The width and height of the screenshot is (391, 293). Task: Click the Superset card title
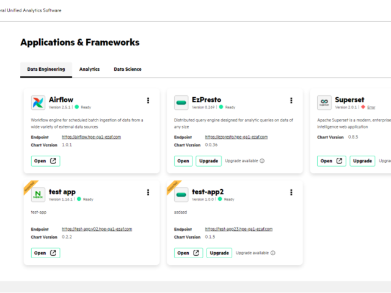[349, 99]
